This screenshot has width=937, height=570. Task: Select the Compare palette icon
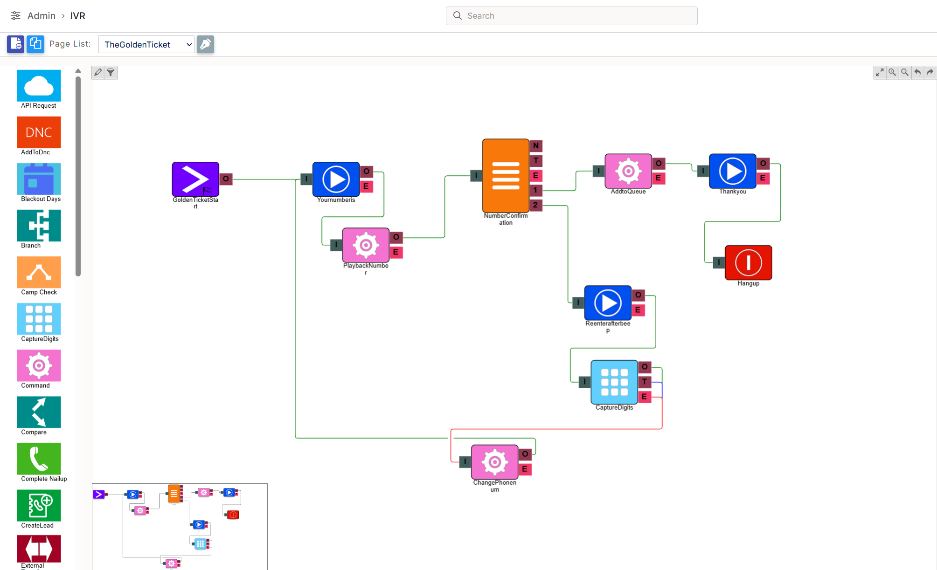pos(39,412)
